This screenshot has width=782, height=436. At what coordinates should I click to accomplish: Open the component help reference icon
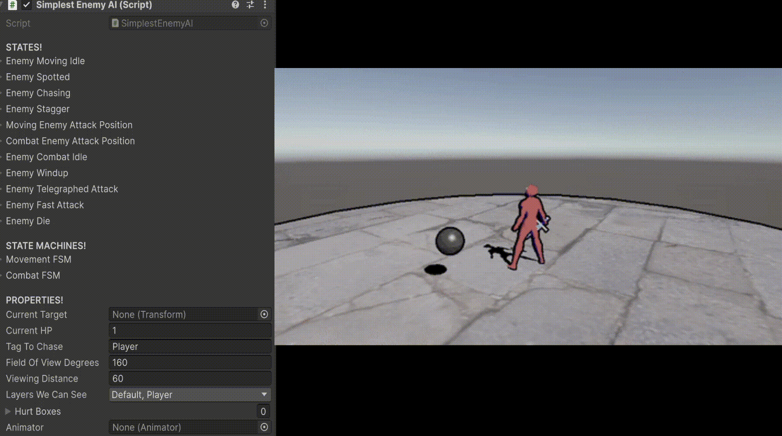point(235,5)
